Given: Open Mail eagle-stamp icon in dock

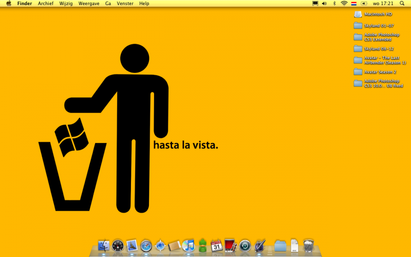Looking at the screenshot, I should [132, 246].
